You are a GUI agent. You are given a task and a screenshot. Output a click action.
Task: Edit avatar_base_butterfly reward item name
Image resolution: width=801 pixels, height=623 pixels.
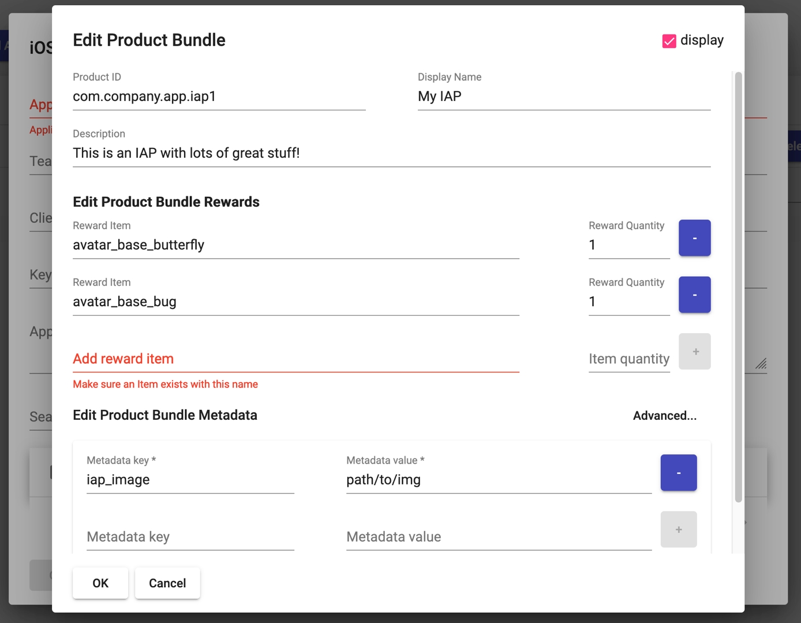[295, 245]
